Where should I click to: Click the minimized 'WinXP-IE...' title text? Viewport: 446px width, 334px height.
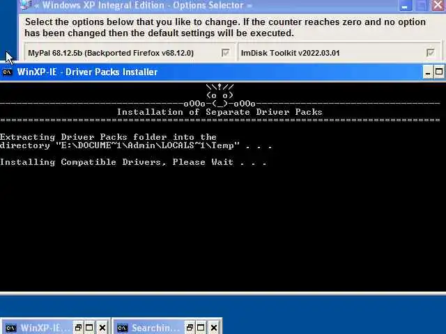[x=45, y=328]
